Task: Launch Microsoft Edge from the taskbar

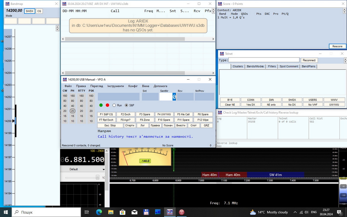Action: tap(99, 212)
